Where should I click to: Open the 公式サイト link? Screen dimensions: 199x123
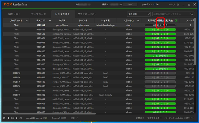click(189, 118)
